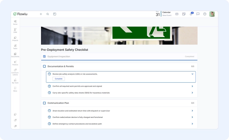The width and height of the screenshot is (229, 140).
Task: Click the New Event link
Action: pos(167,15)
